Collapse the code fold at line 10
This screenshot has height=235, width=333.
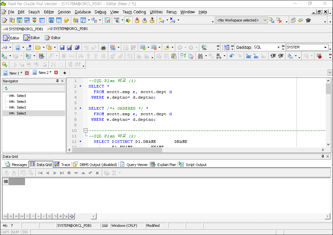pyautogui.click(x=86, y=131)
